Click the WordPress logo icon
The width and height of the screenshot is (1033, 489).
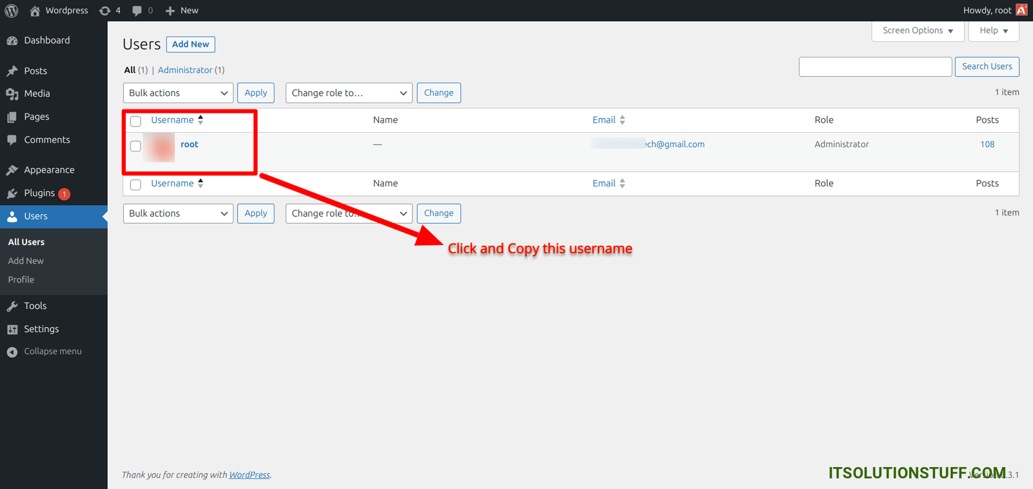(x=12, y=10)
